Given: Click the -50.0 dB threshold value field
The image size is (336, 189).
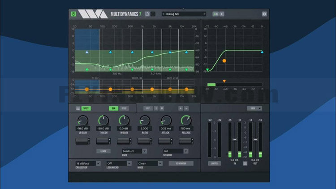Looking at the screenshot, I should click(x=103, y=129).
